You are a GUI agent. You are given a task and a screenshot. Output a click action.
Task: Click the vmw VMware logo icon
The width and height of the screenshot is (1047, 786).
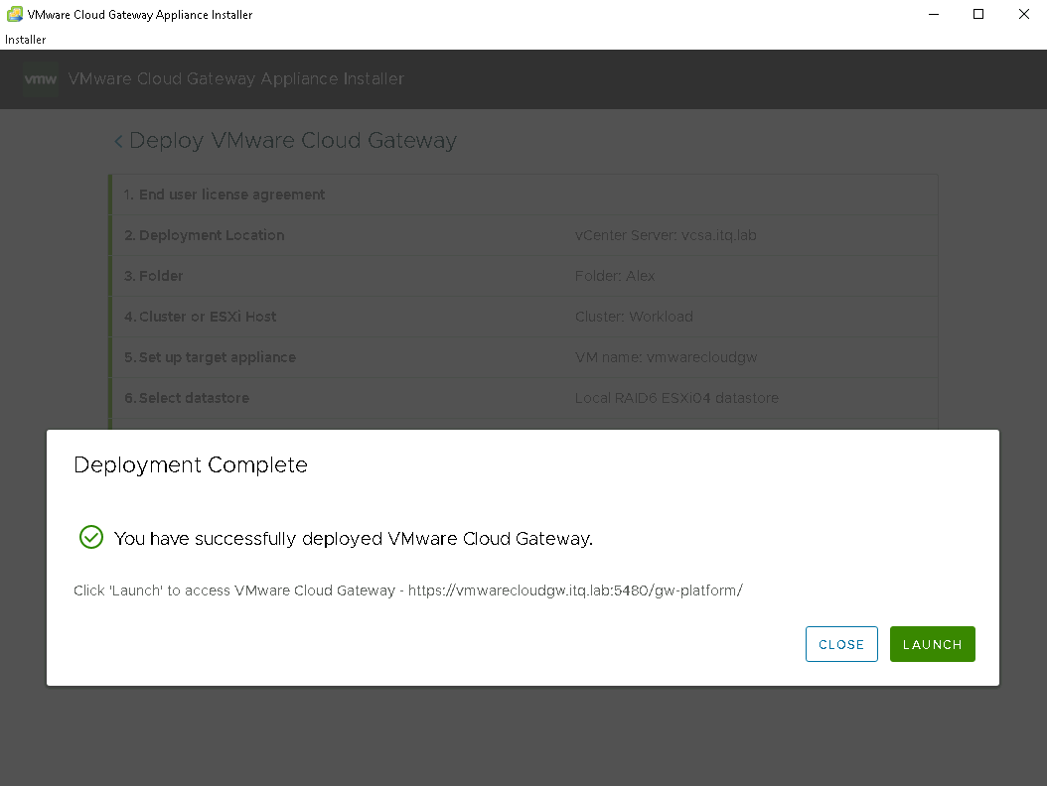coord(40,78)
